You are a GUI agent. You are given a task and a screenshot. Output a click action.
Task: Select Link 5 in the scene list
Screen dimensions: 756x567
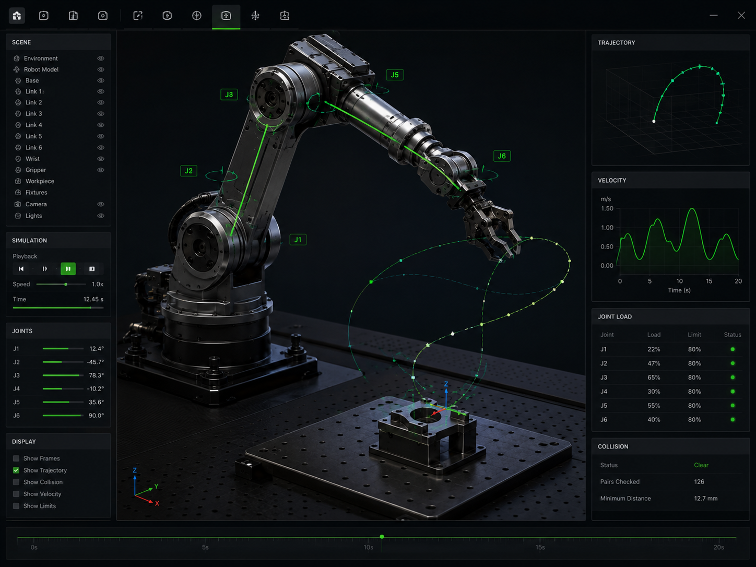[34, 136]
